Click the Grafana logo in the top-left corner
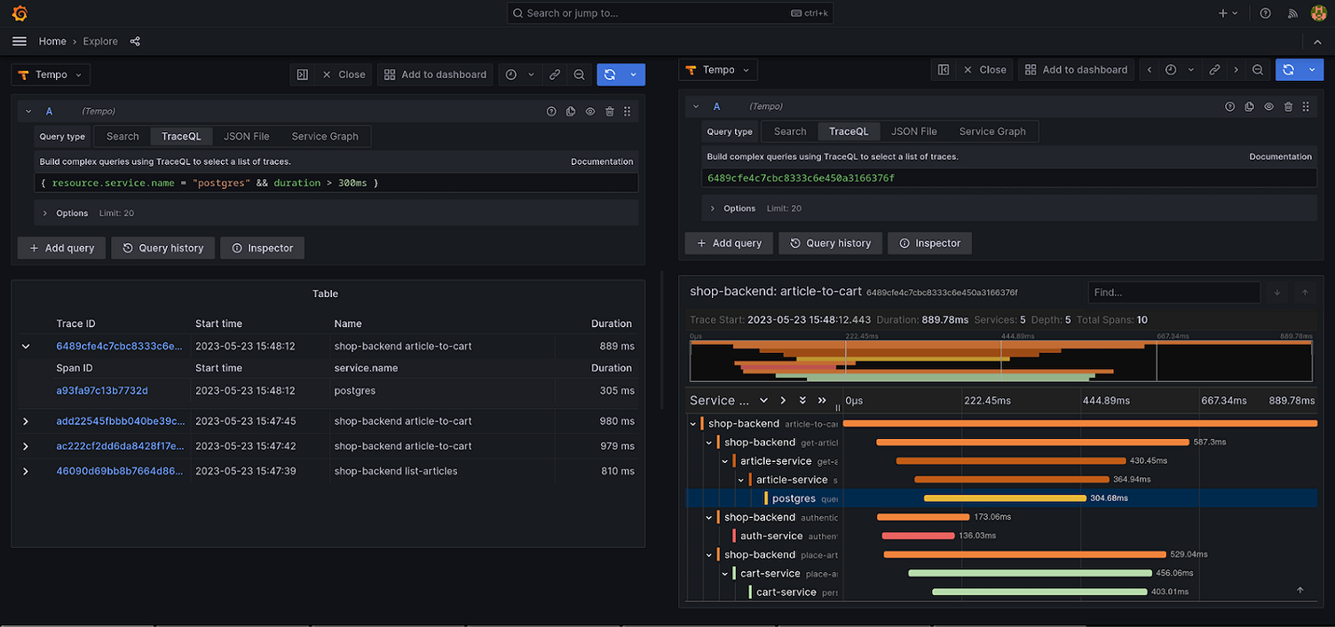 point(20,12)
